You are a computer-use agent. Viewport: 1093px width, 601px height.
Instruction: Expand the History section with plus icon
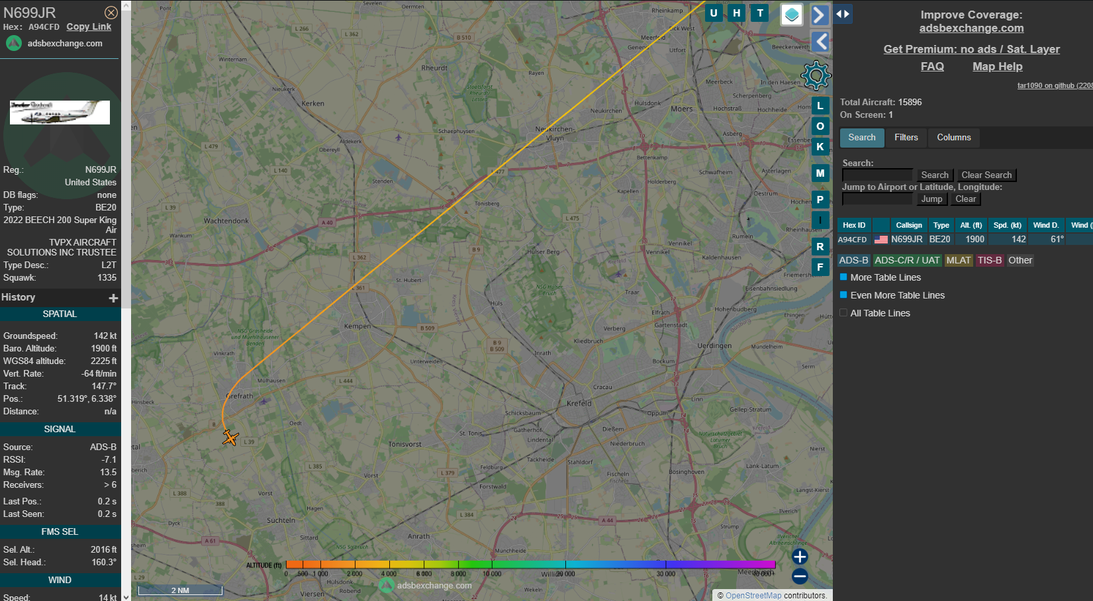pos(113,298)
